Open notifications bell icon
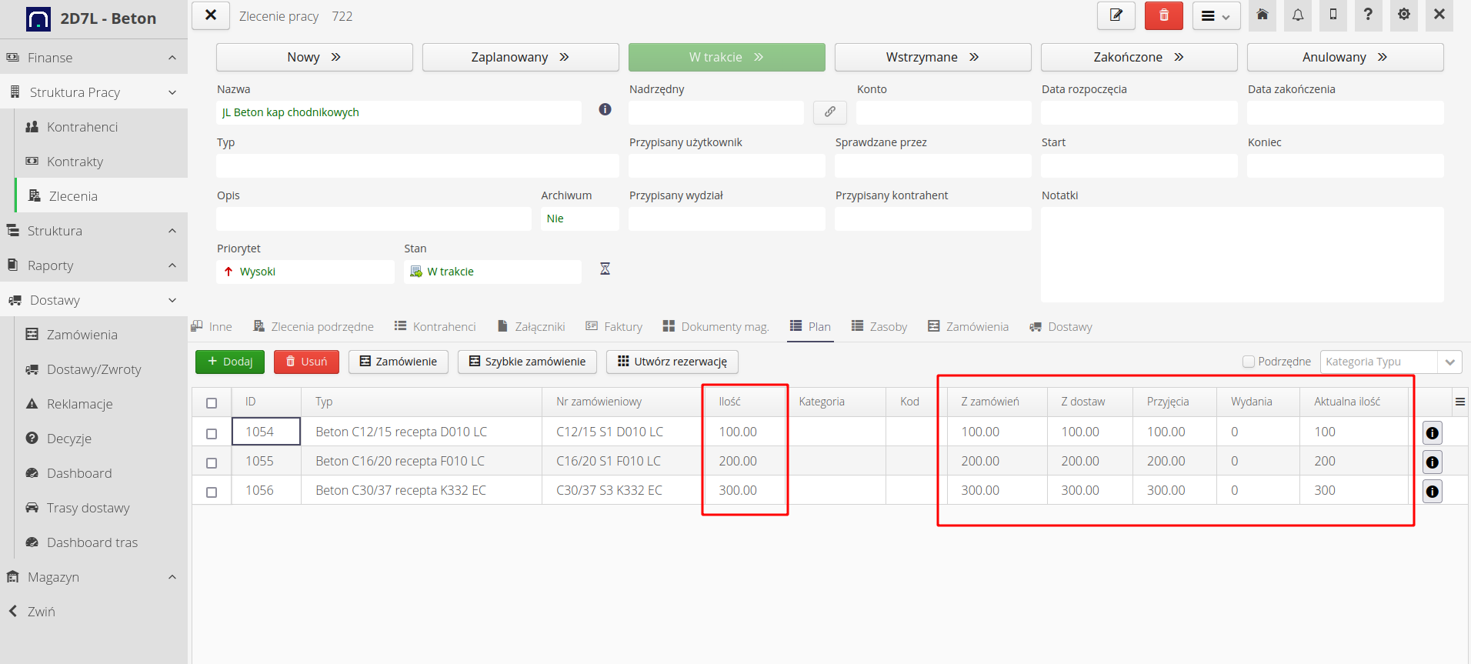1471x664 pixels. pos(1298,15)
